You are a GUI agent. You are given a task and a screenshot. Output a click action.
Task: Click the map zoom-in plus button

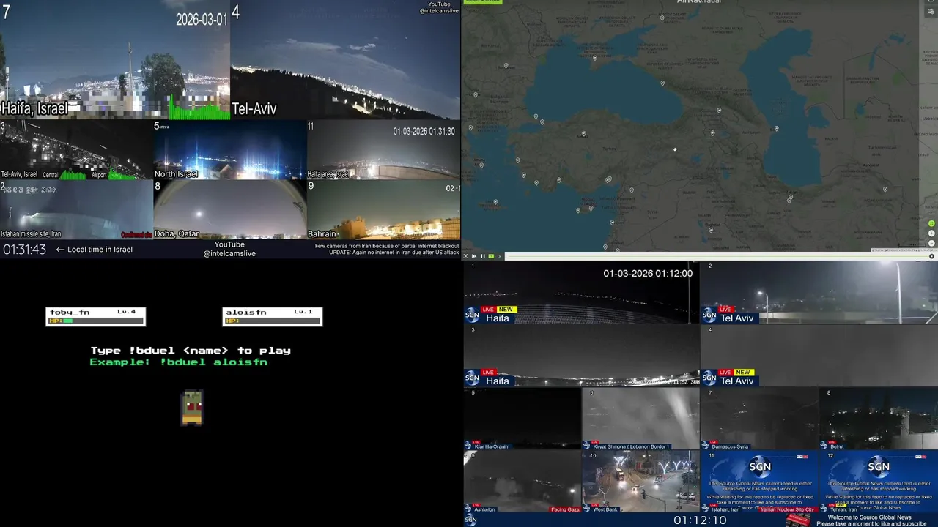931,233
